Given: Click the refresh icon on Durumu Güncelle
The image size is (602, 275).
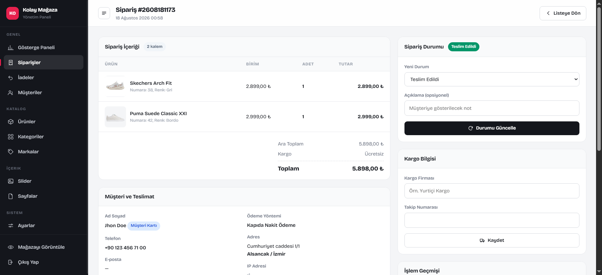Looking at the screenshot, I should (x=470, y=128).
